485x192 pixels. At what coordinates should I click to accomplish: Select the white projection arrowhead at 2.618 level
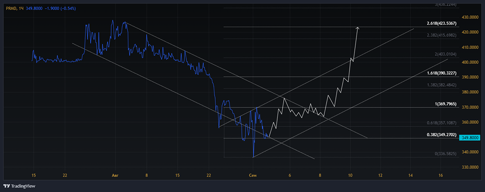point(358,29)
